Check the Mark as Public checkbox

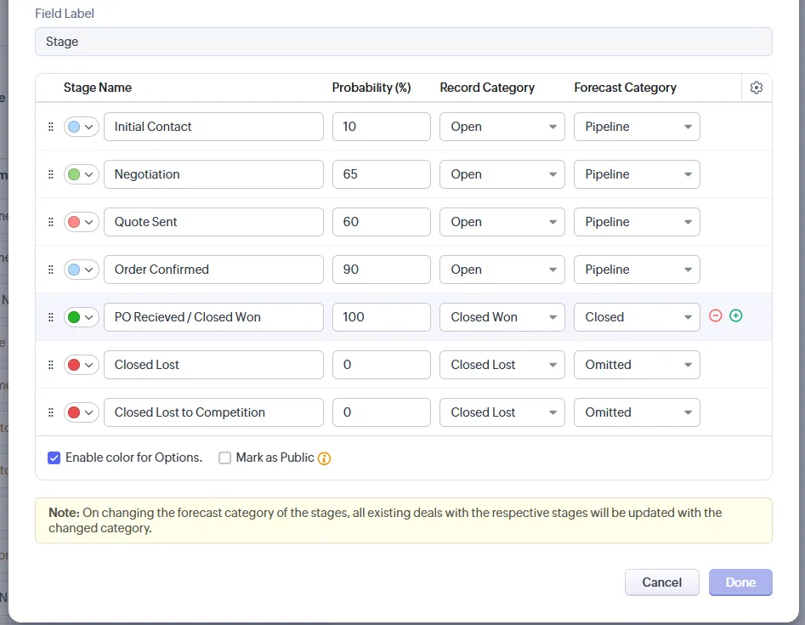[225, 457]
